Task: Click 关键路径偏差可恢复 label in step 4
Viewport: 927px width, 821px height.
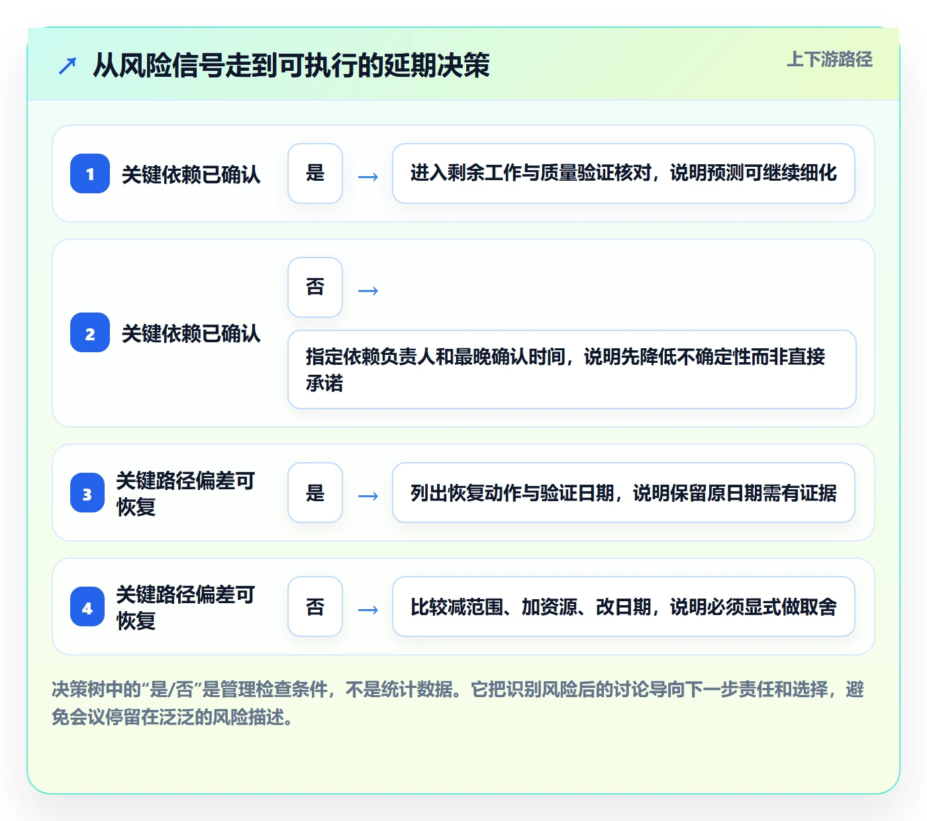Action: [x=186, y=607]
